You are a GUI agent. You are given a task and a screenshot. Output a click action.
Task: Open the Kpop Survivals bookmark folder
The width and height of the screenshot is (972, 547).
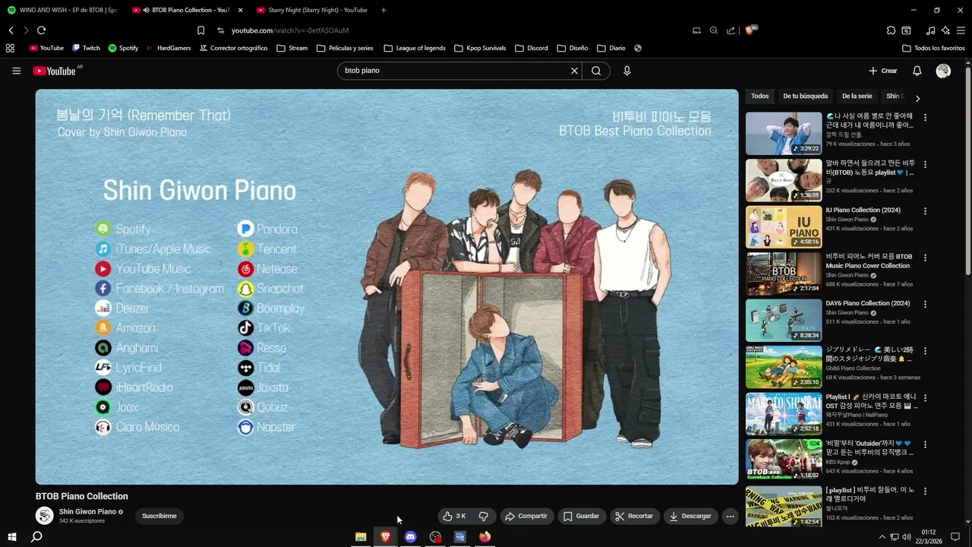(x=480, y=48)
